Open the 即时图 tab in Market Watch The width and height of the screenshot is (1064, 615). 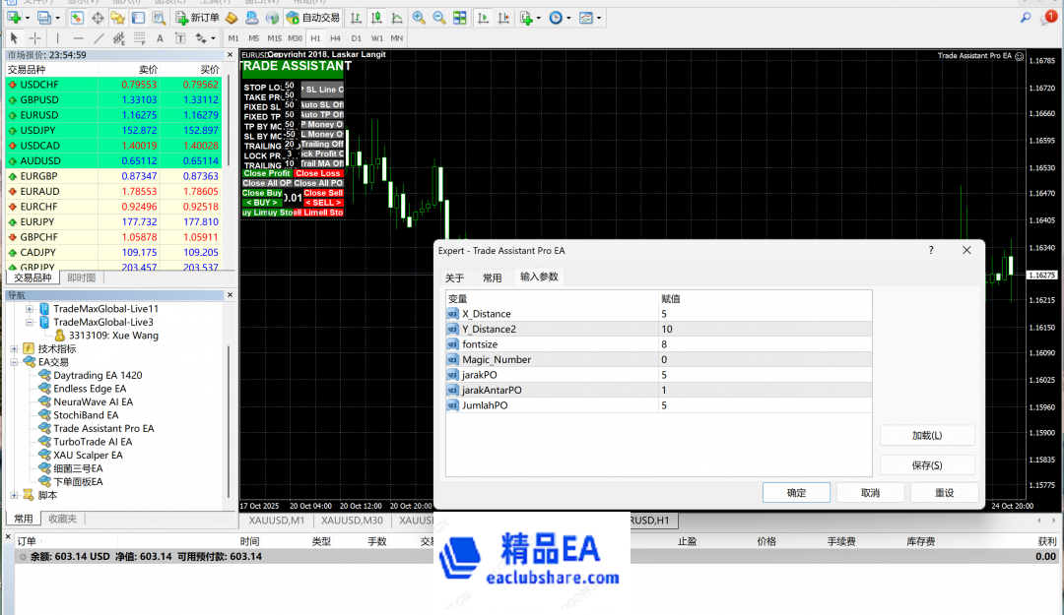click(x=81, y=277)
